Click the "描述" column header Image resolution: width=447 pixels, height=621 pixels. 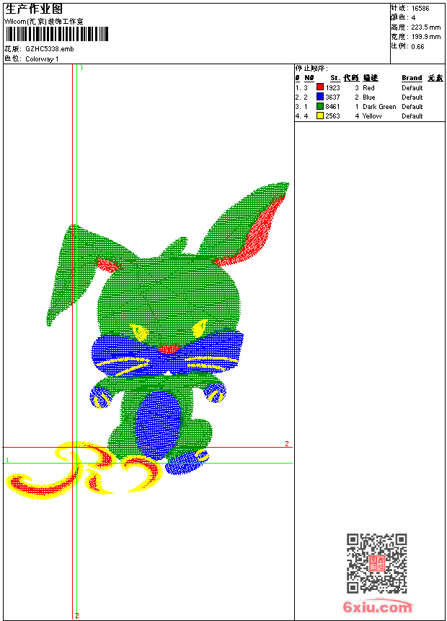coord(371,78)
